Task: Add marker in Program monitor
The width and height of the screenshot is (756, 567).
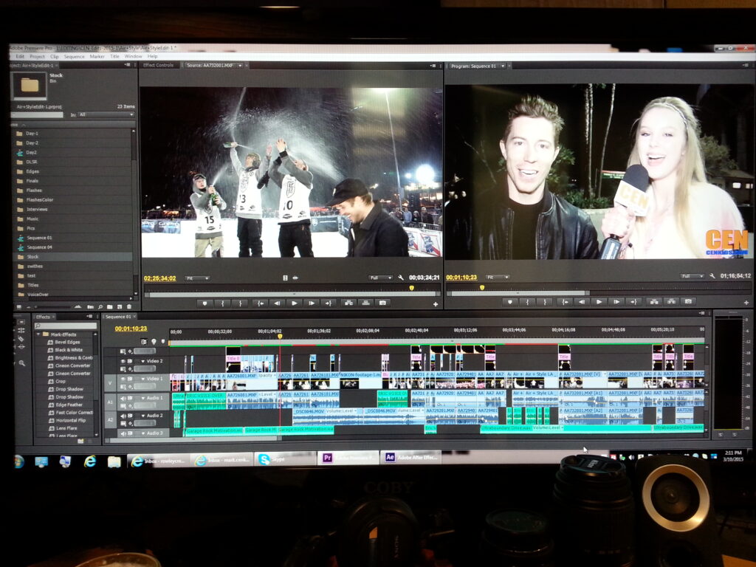Action: [510, 302]
